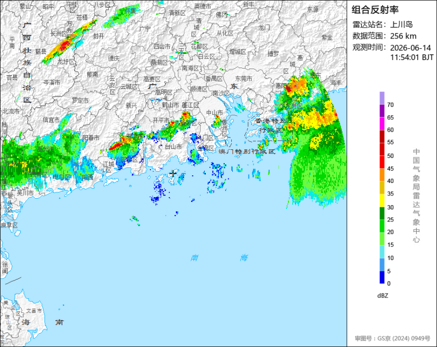Click the magenta 60–65 dBZ legend swatch

coord(382,124)
